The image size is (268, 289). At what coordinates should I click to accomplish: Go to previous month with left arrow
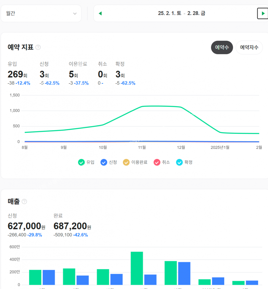(x=100, y=13)
